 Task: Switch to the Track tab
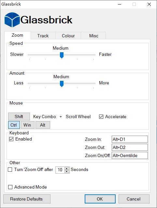43,36
